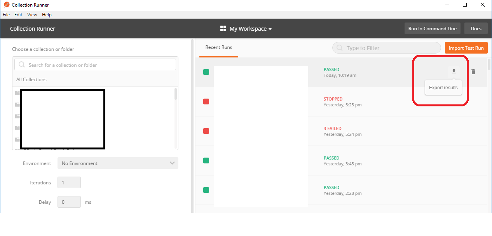492x236 pixels.
Task: Click the workspace grid icon beside My Workspace
Action: (223, 28)
